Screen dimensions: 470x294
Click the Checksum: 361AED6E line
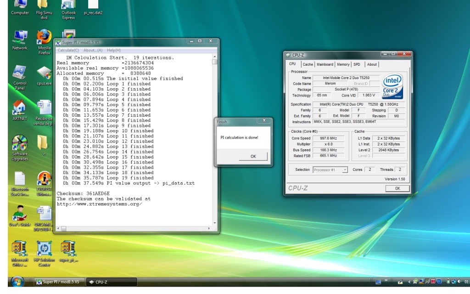pyautogui.click(x=83, y=193)
